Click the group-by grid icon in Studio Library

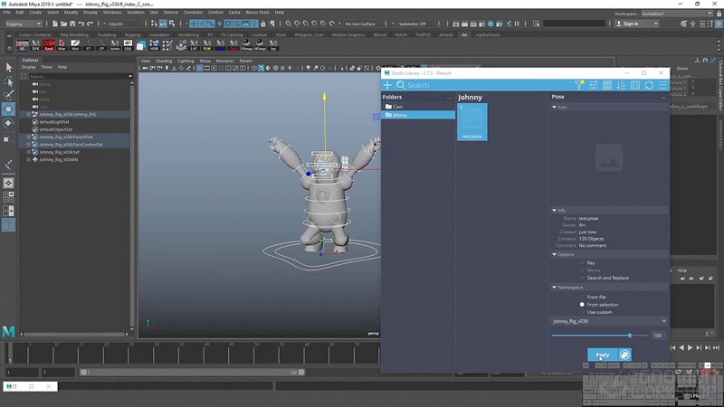(607, 85)
